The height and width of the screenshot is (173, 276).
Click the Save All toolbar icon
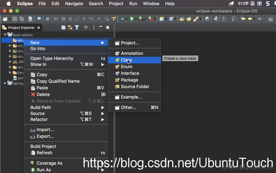[22, 19]
